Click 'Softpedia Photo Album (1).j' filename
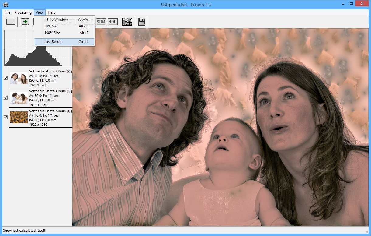371x236 pixels. [51, 111]
